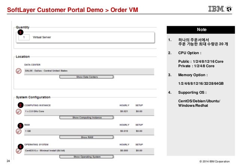Select the CentOS 6.x Minimal Install checkmark
239x165 pixels.
[19, 151]
